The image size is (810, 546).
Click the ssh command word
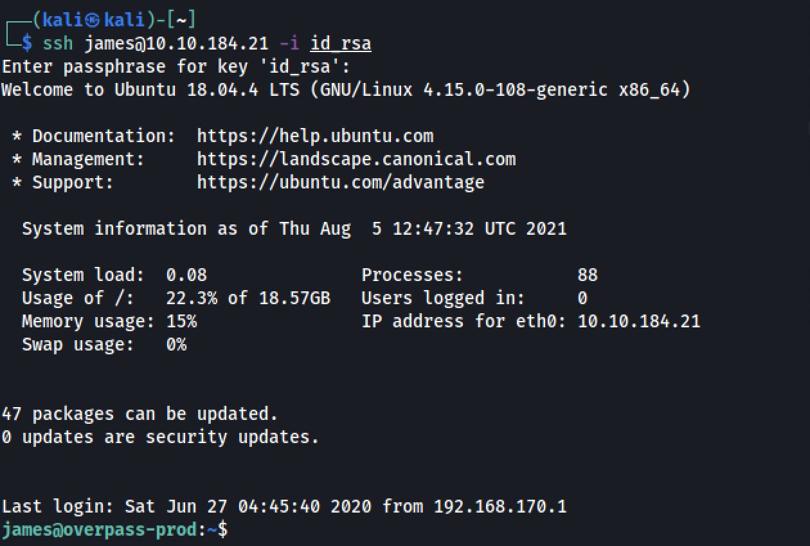click(x=58, y=44)
